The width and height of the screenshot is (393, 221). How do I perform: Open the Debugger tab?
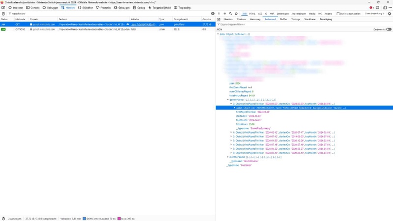pos(51,8)
